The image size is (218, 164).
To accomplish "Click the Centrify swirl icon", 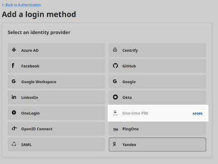I will pyautogui.click(x=115, y=50).
